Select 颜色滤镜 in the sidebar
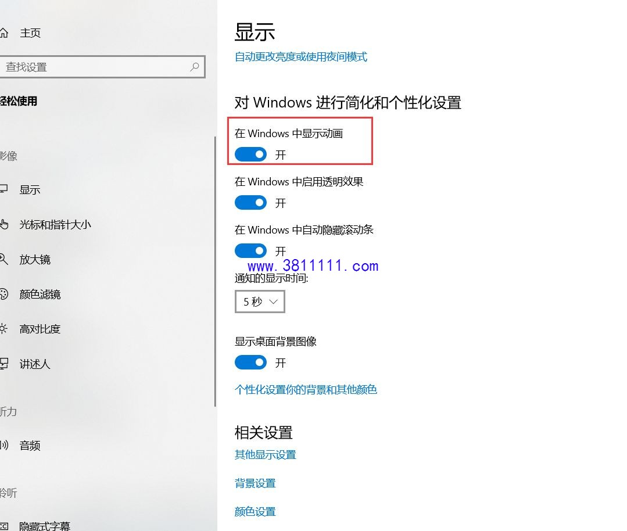The width and height of the screenshot is (627, 531). click(x=40, y=295)
